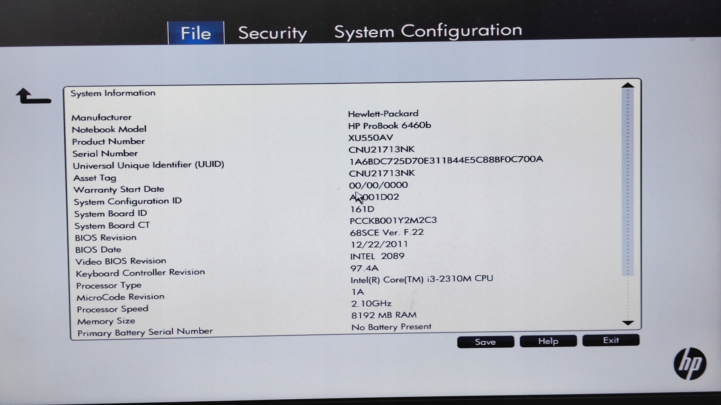
Task: Select the Keyboard Controller Revision label
Action: pyautogui.click(x=141, y=273)
